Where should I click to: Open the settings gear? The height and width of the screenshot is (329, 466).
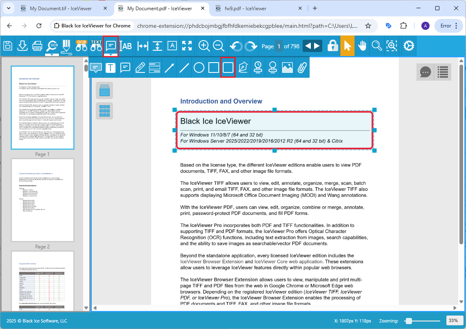[409, 46]
